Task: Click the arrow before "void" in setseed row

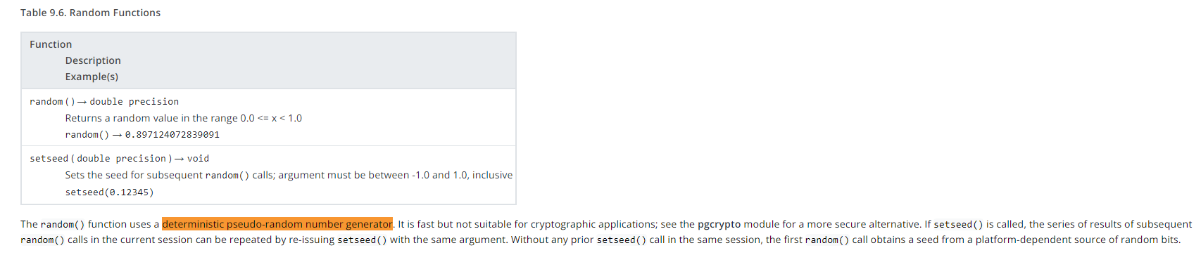Action: point(180,159)
